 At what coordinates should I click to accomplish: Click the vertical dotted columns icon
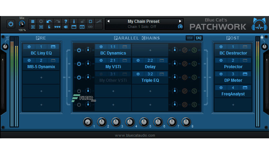tap(32, 27)
